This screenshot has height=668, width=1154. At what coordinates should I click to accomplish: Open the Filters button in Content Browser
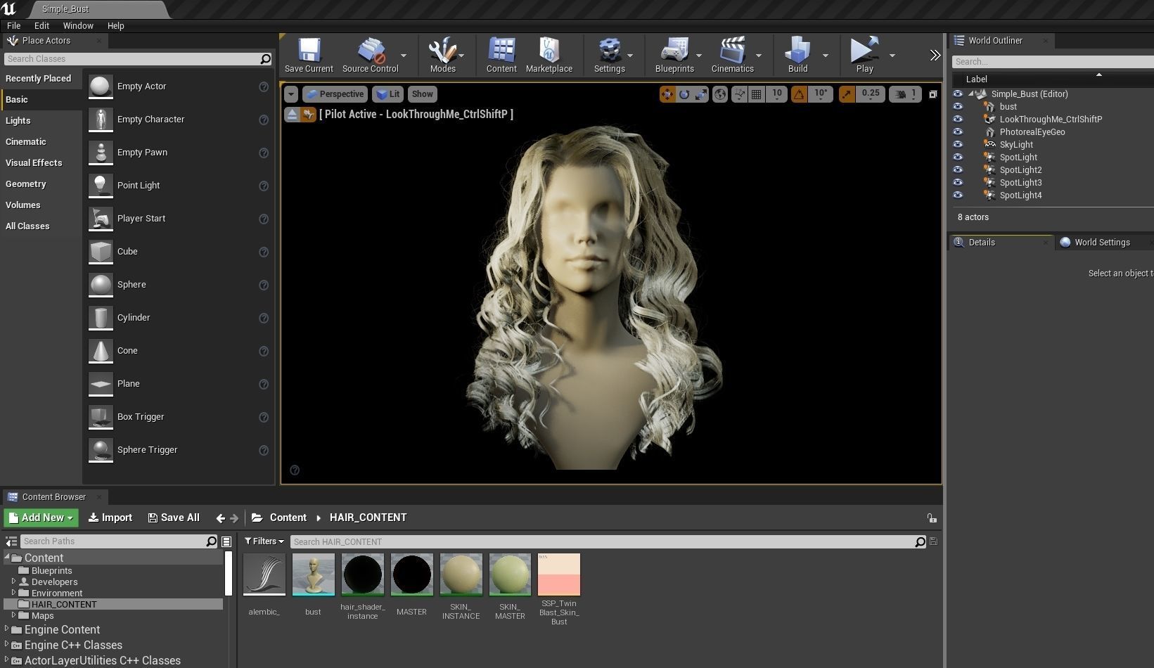point(264,541)
